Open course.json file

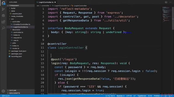pyautogui.click(x=21, y=14)
